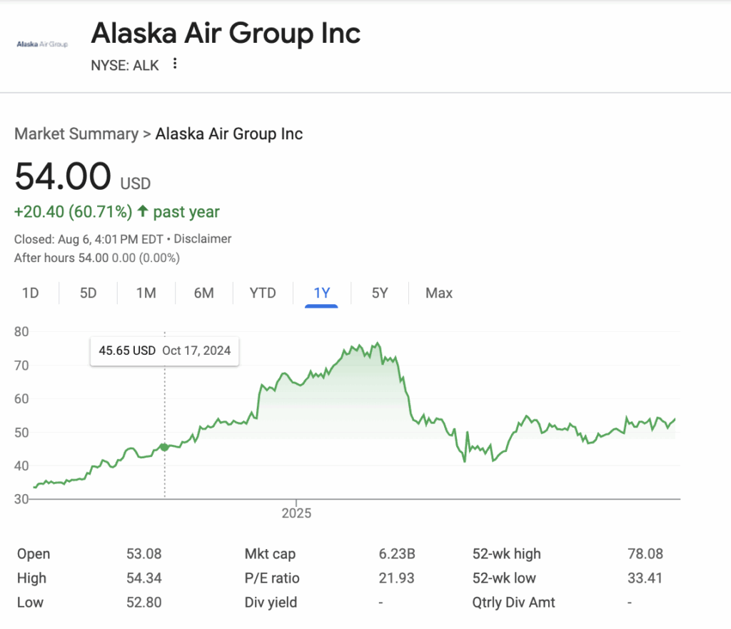This screenshot has height=629, width=731.
Task: Click the Mkt cap value 6.23B
Action: (x=397, y=553)
